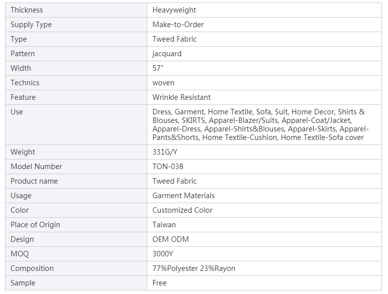This screenshot has height=294, width=388.
Task: Click the Garment Materials usage value
Action: tap(183, 196)
